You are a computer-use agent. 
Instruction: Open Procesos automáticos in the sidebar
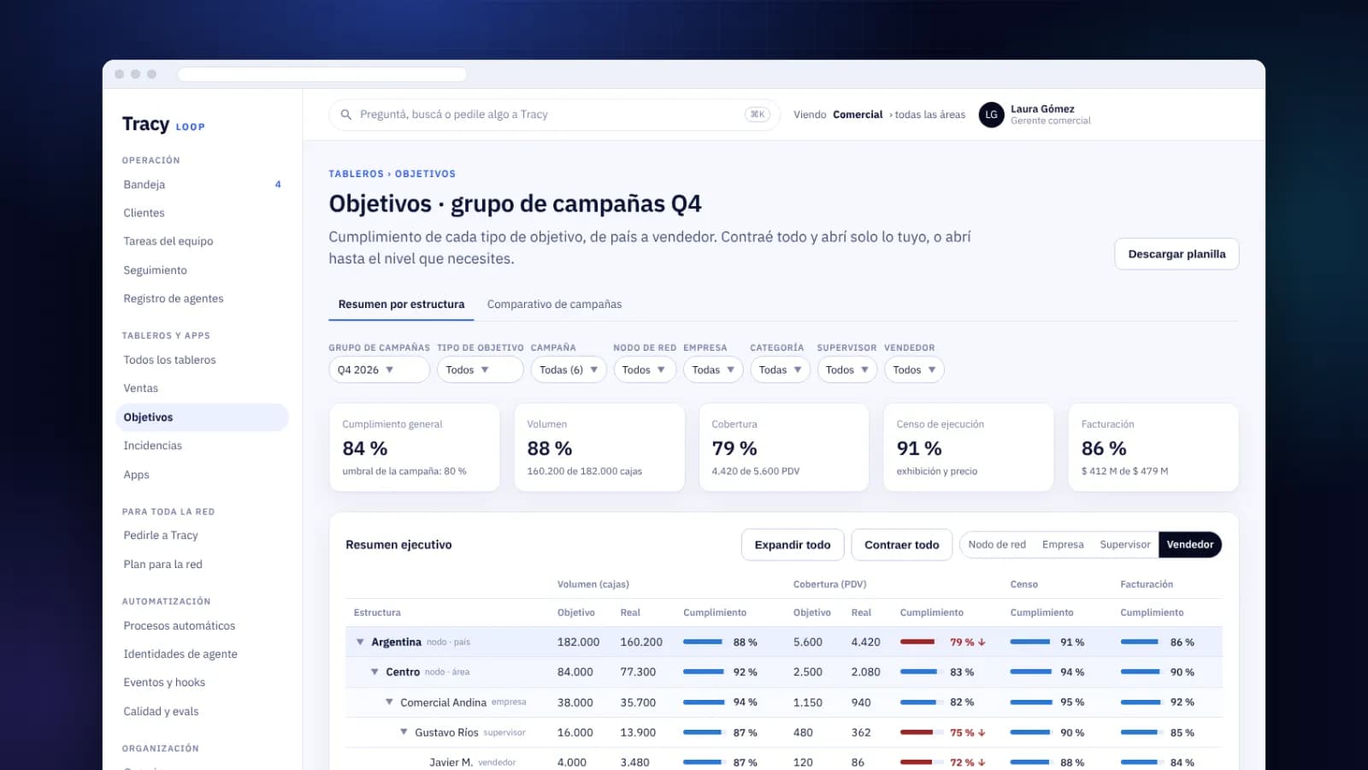(x=202, y=626)
